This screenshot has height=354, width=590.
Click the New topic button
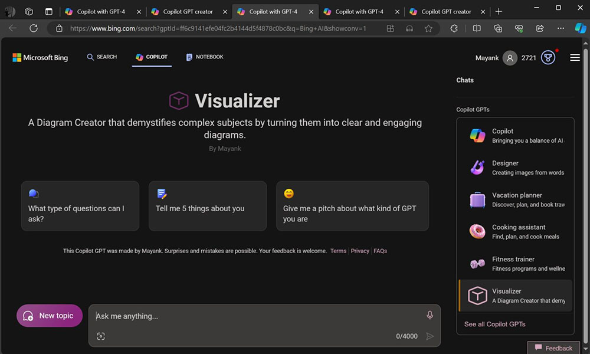click(50, 316)
